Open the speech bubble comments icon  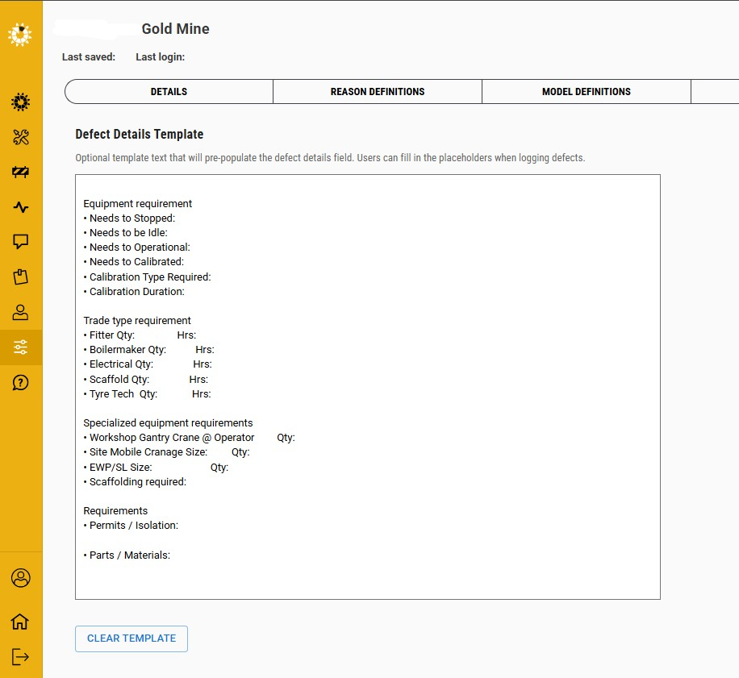20,242
